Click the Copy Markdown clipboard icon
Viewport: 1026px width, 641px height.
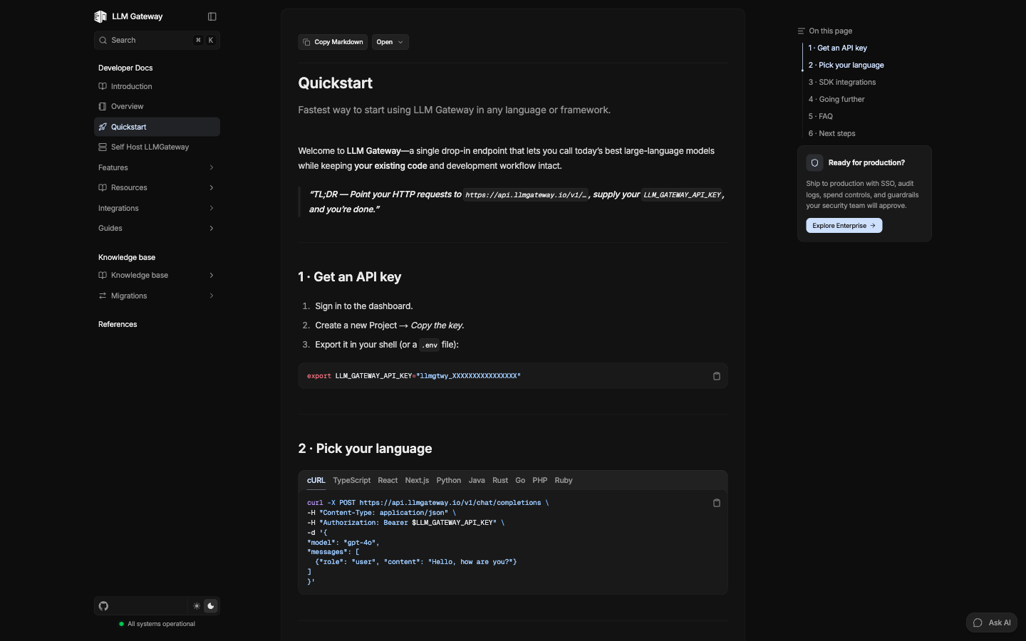click(x=306, y=42)
